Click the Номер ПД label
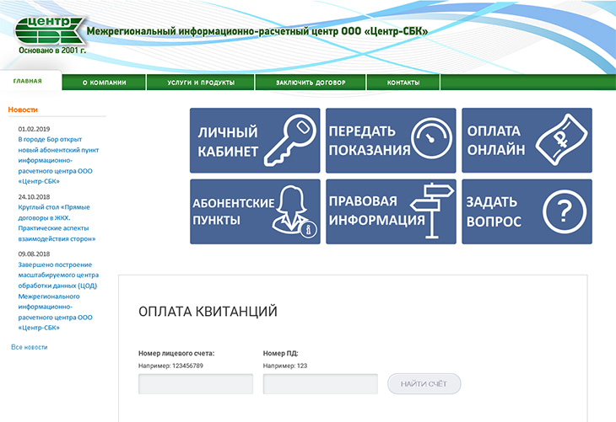The height and width of the screenshot is (422, 616). (280, 353)
